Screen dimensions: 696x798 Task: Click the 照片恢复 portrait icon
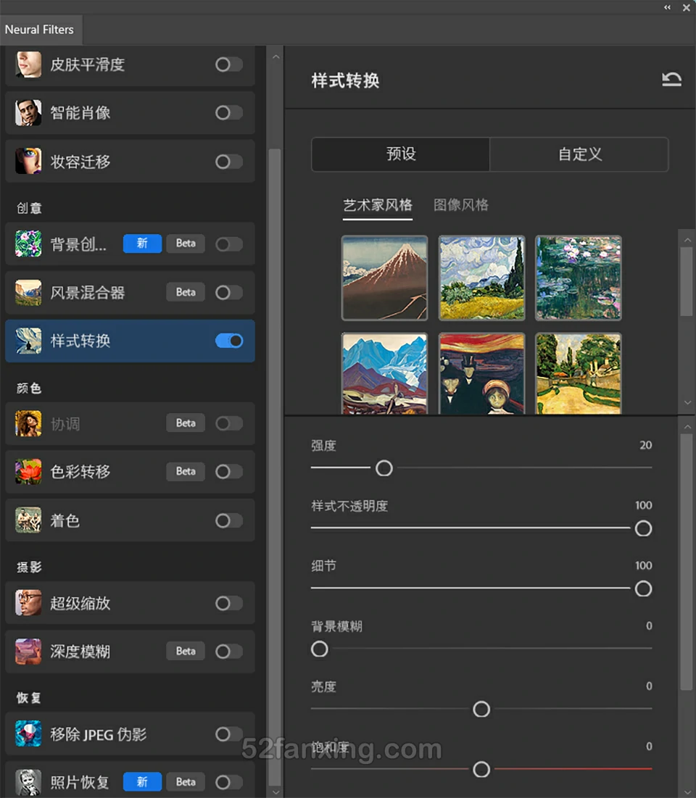tap(28, 782)
